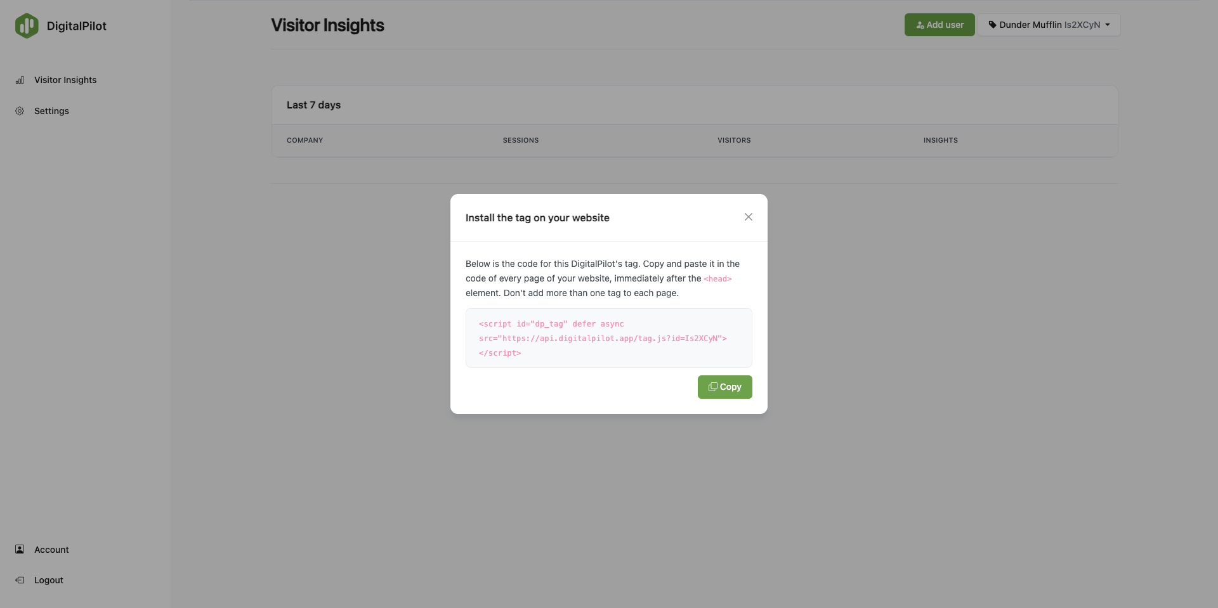Click the COMPANY column header
The image size is (1218, 608).
[x=305, y=140]
